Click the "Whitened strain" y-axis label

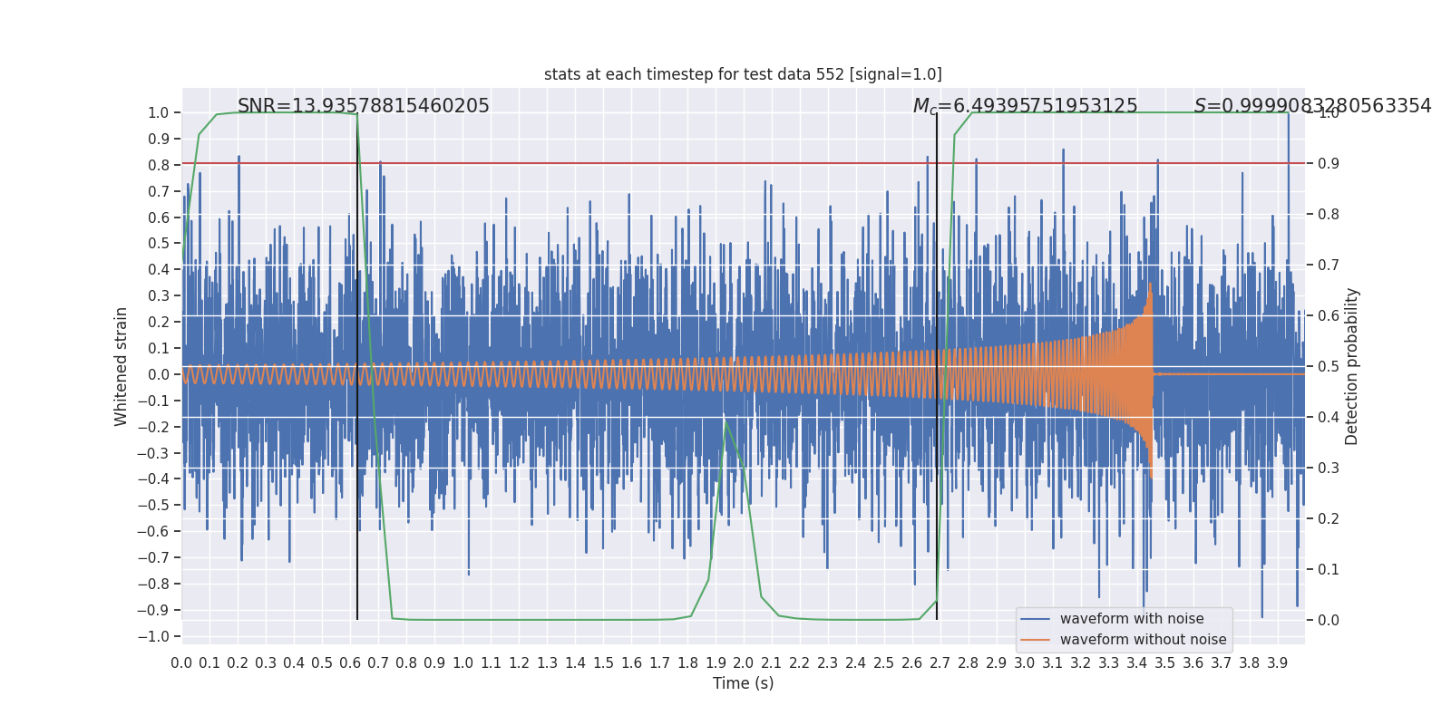(121, 366)
